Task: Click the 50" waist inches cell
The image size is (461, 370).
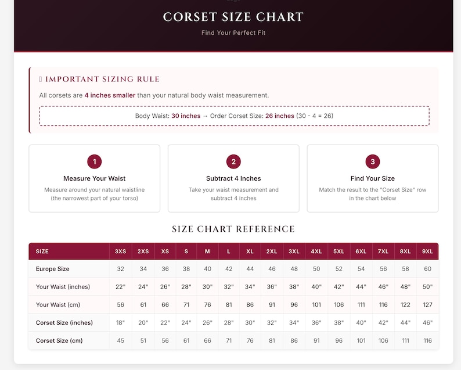Action: [427, 287]
